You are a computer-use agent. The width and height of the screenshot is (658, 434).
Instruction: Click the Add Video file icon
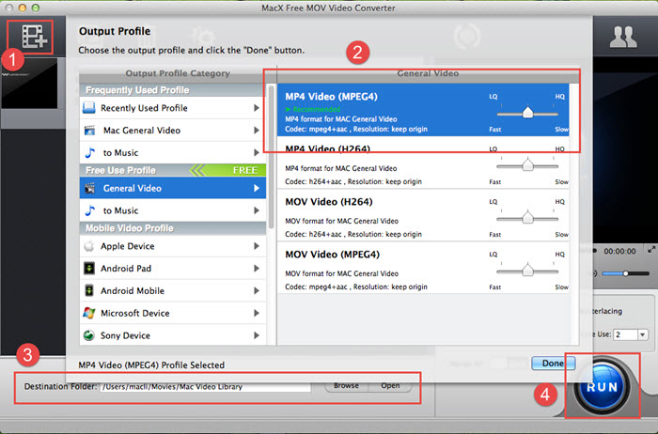(x=34, y=37)
